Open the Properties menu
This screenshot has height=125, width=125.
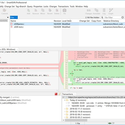point(38,7)
